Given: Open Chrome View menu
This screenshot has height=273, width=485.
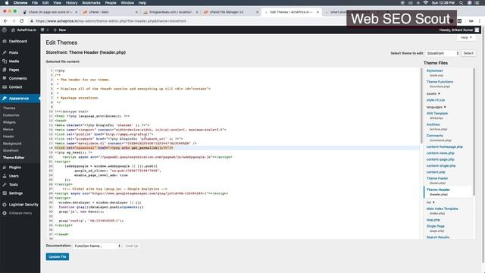Looking at the screenshot, I should pos(58,3).
